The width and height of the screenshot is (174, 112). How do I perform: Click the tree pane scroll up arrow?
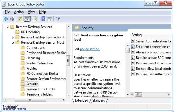point(68,27)
